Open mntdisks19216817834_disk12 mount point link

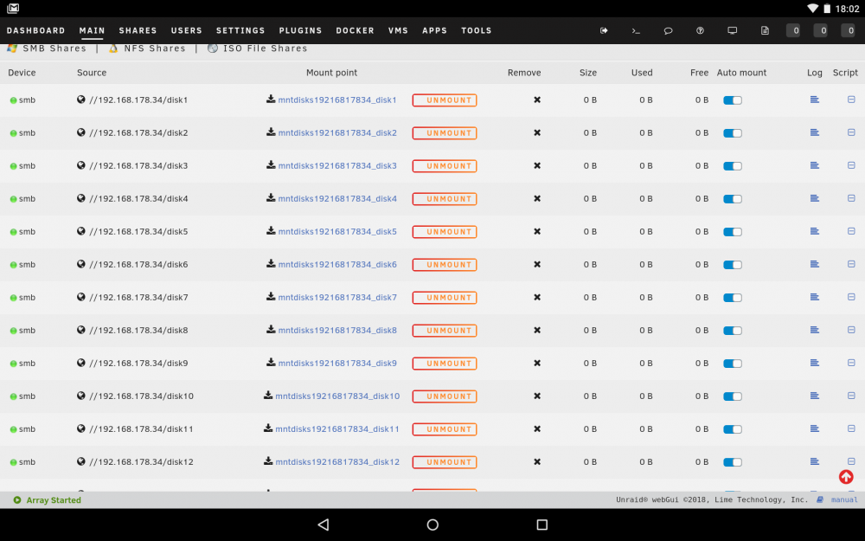click(x=337, y=461)
